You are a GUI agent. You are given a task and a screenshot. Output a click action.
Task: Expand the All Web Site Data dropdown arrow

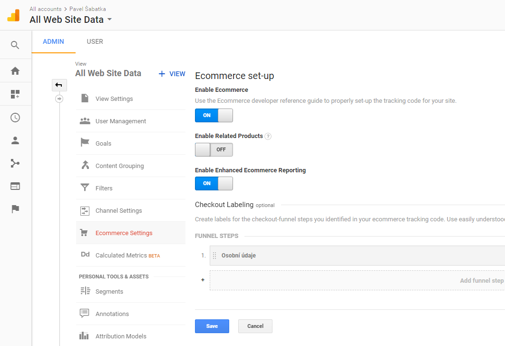(x=109, y=20)
